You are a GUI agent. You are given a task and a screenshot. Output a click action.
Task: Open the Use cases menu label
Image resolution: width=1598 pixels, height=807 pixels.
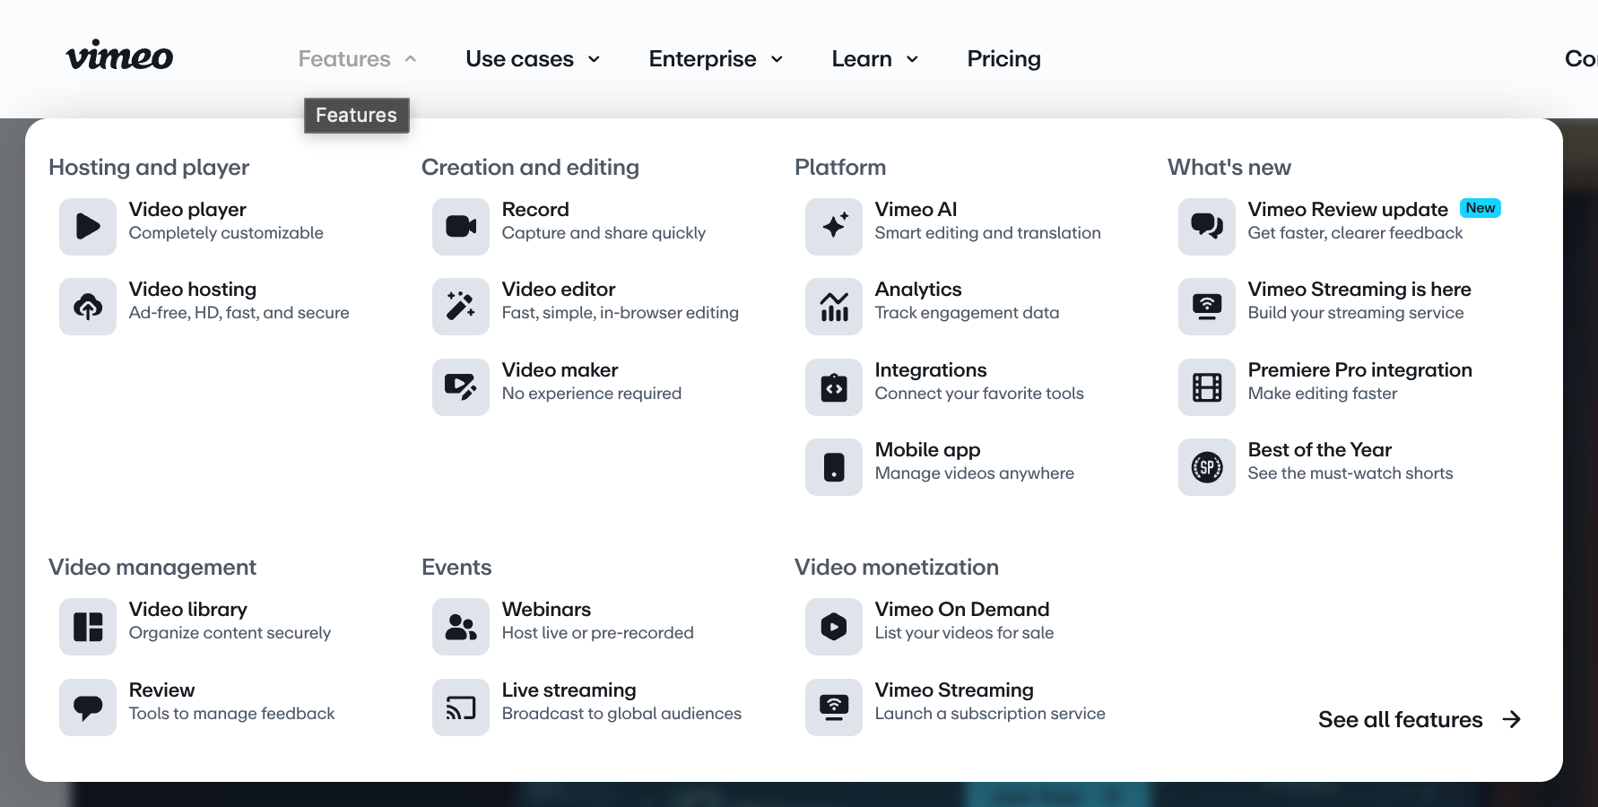pyautogui.click(x=519, y=59)
